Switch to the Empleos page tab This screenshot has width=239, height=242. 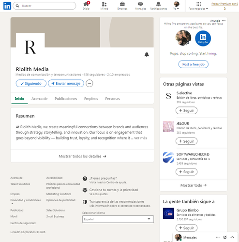click(91, 99)
